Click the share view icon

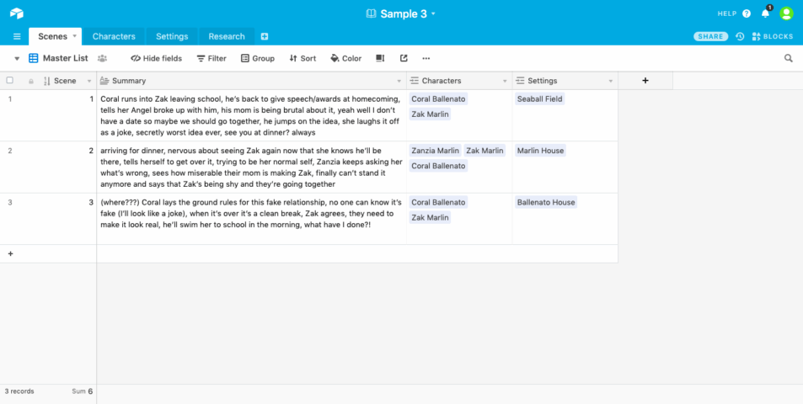pyautogui.click(x=404, y=58)
